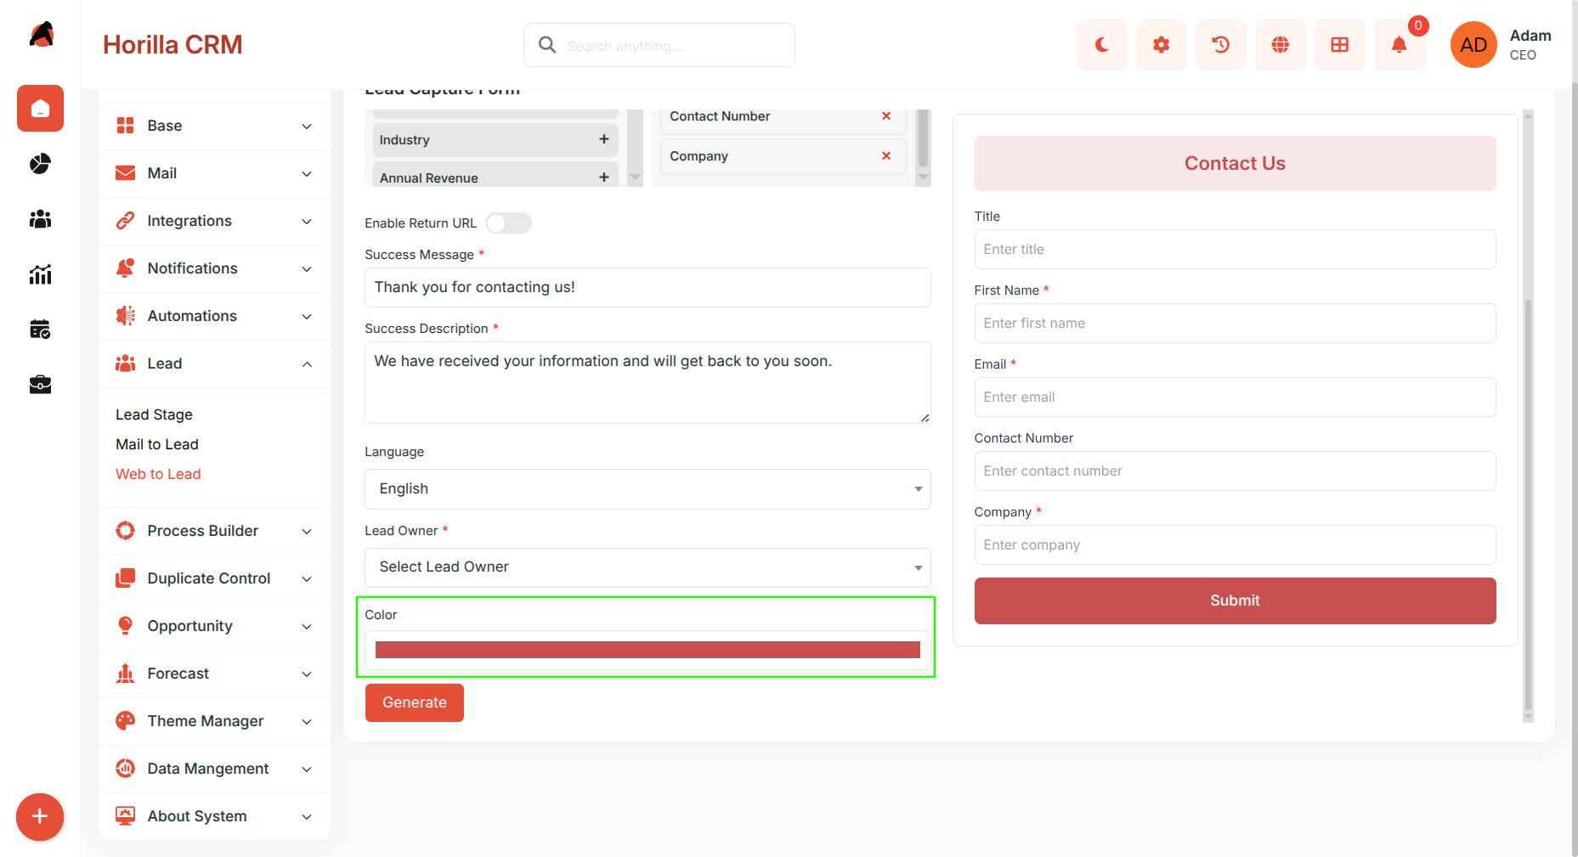Open settings gear icon in header
Image resolution: width=1578 pixels, height=857 pixels.
[1161, 45]
